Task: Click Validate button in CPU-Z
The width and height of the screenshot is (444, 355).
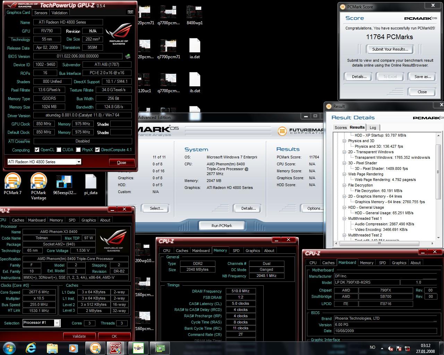Action: (79, 336)
